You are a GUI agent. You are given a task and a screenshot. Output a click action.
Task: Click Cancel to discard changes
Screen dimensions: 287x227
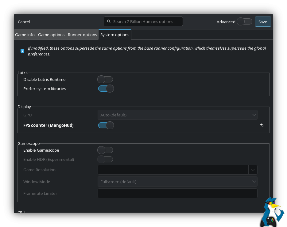click(x=24, y=22)
